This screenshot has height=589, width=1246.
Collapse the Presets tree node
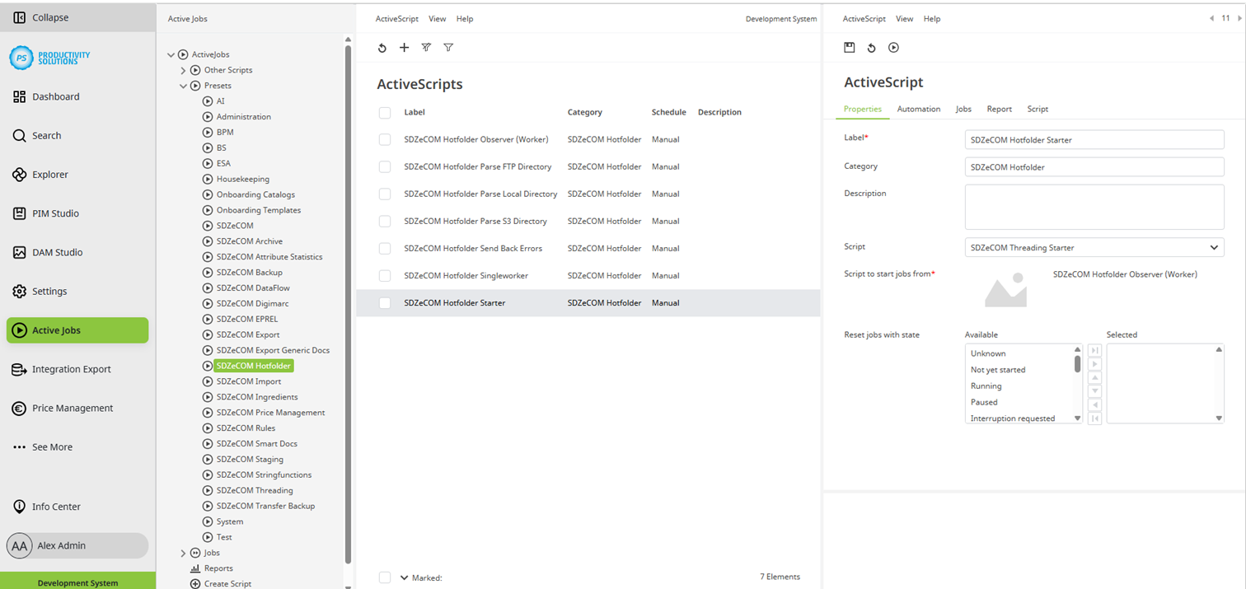[183, 85]
